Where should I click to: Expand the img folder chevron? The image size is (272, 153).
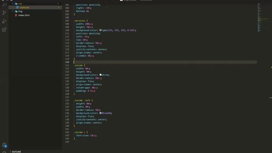click(12, 11)
